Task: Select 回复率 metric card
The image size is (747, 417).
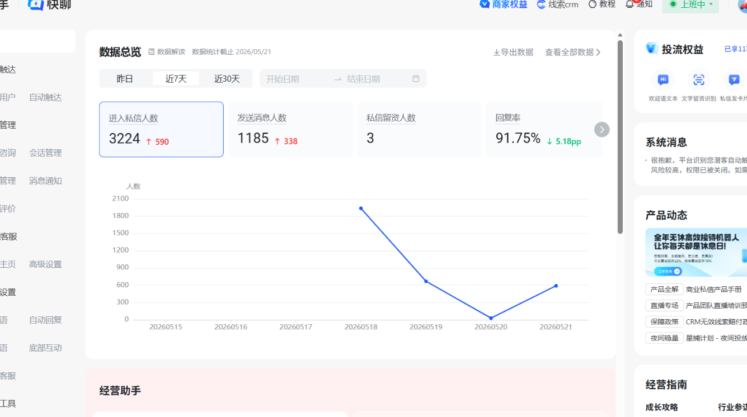Action: (544, 129)
